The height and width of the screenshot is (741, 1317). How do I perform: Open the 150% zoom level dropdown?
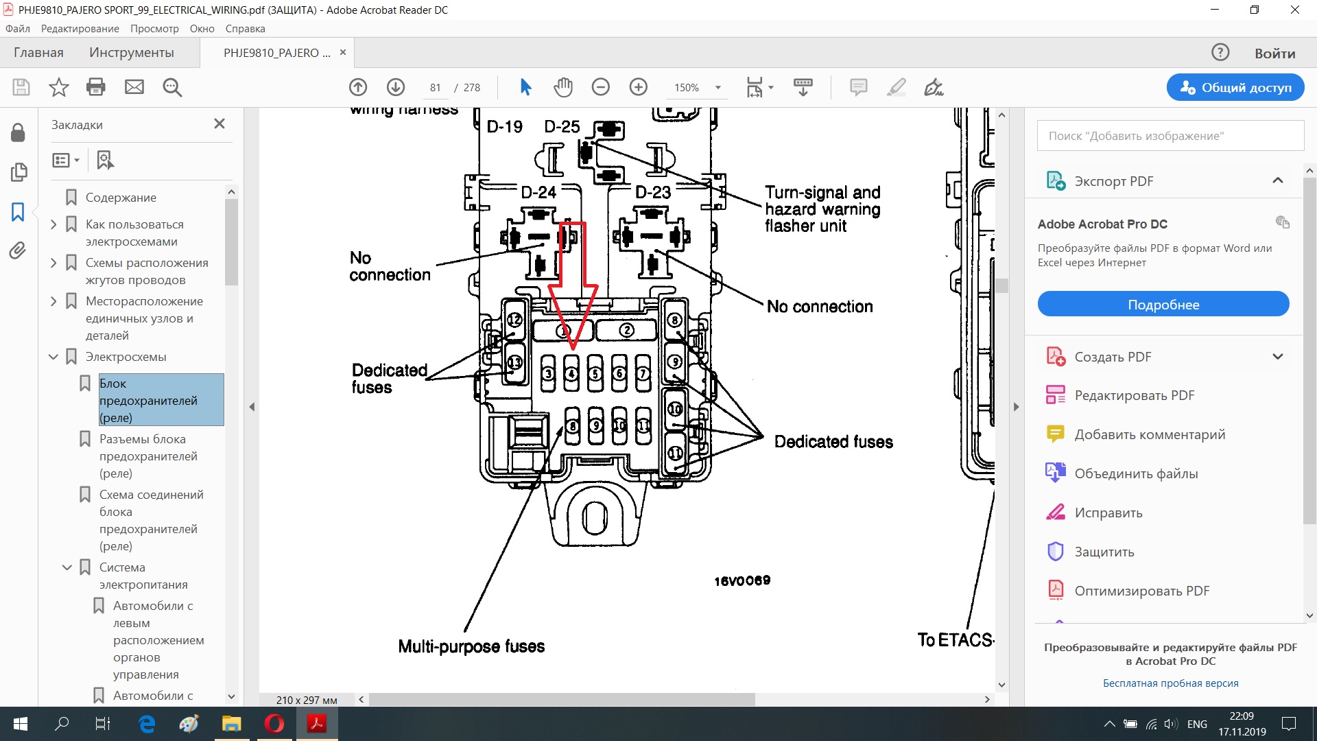717,88
